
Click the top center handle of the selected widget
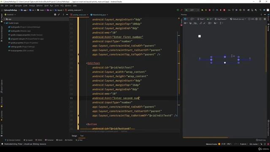point(225,57)
